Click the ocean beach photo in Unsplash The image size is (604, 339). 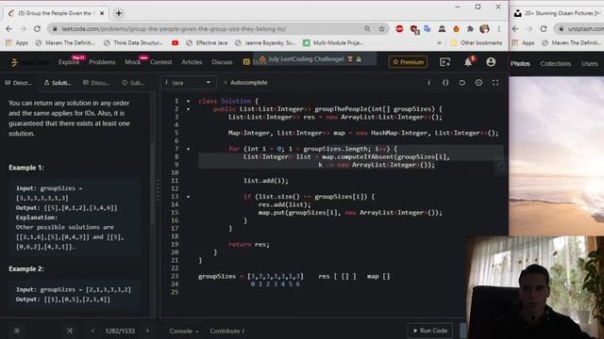pyautogui.click(x=556, y=155)
